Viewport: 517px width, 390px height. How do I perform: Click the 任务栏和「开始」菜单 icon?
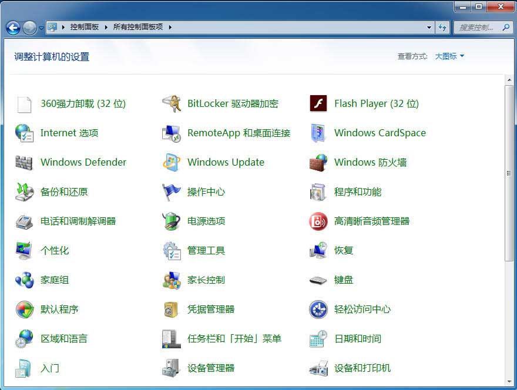click(172, 339)
